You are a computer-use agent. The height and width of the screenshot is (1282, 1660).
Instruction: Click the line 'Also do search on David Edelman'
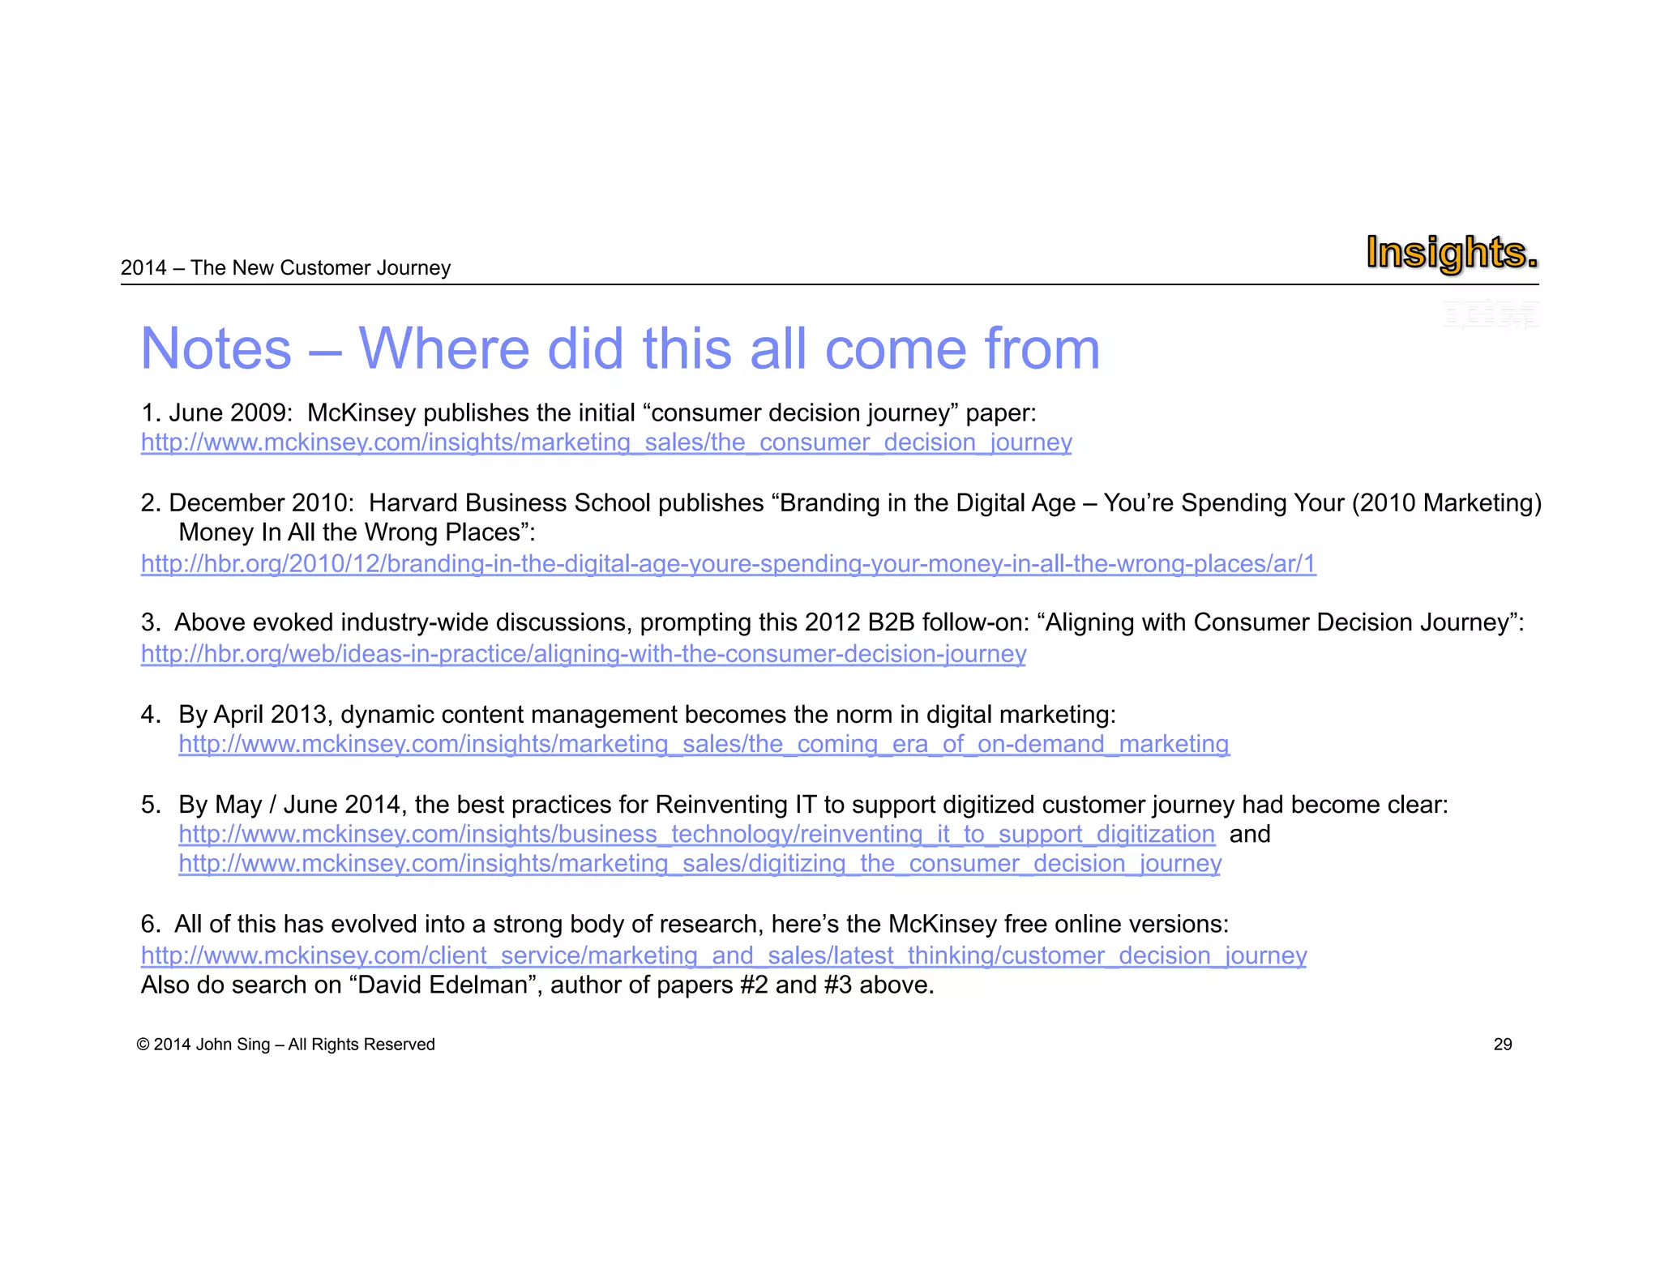click(537, 985)
